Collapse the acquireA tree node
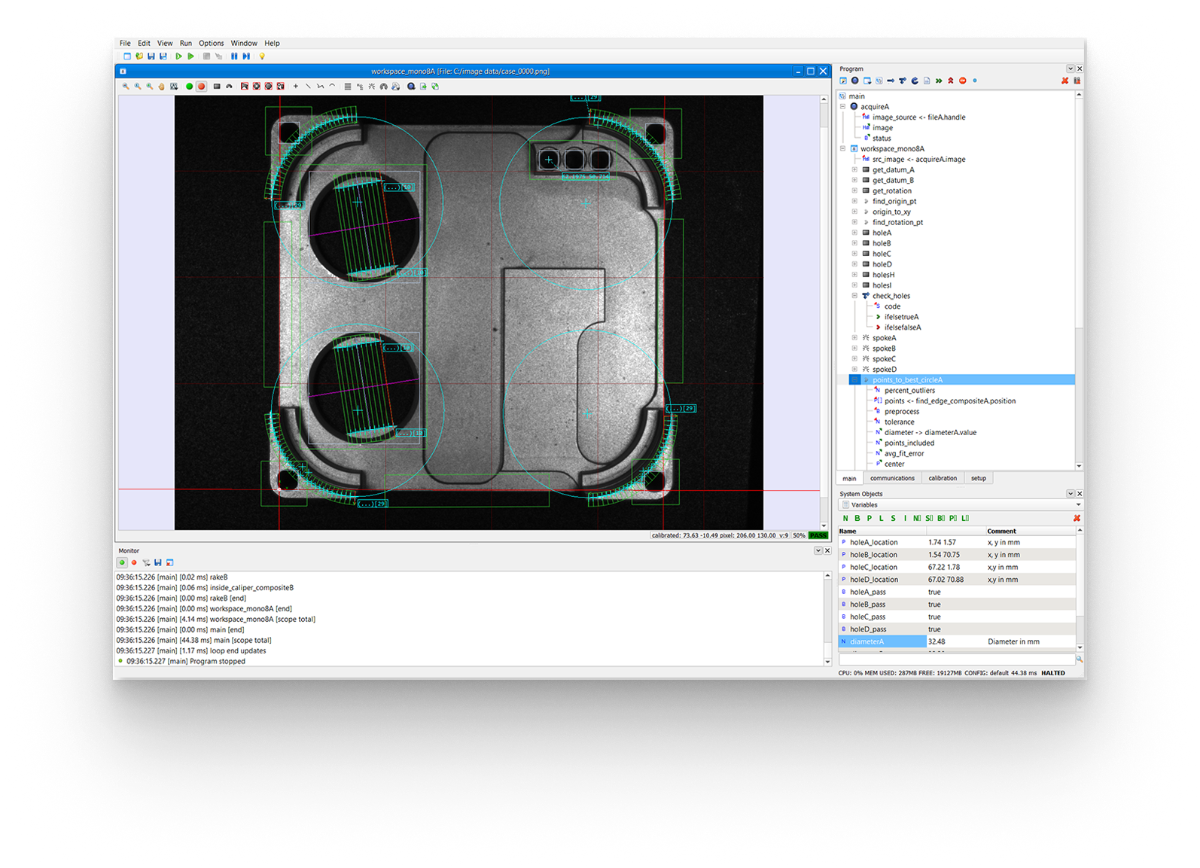The width and height of the screenshot is (1200, 868). pos(843,107)
